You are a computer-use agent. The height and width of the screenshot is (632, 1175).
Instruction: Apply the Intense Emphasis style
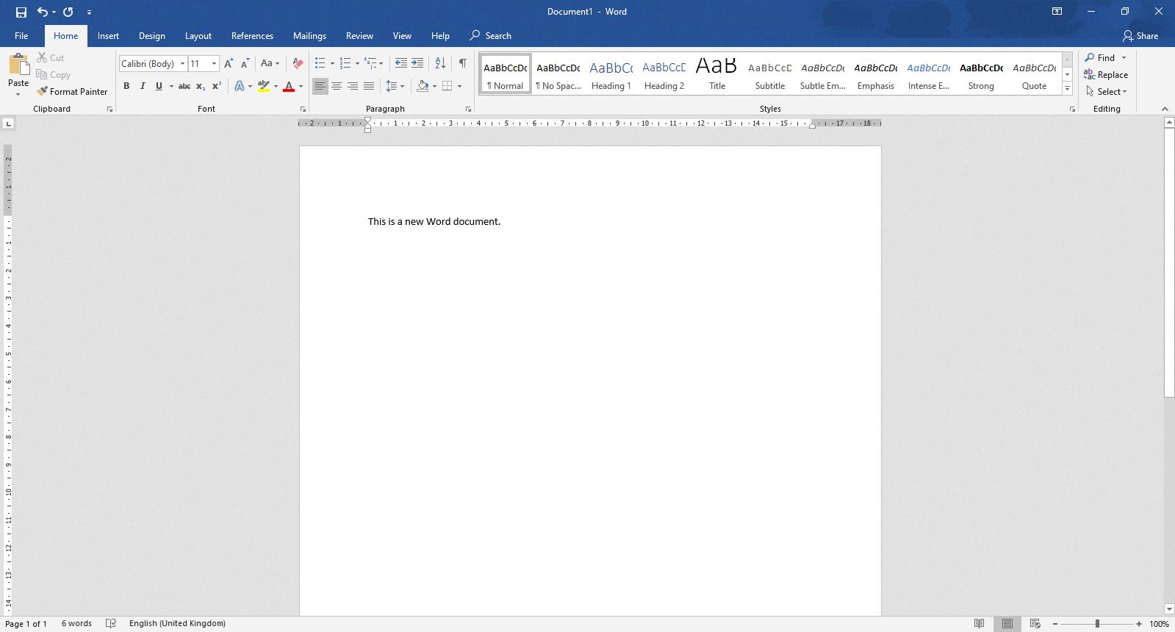929,74
